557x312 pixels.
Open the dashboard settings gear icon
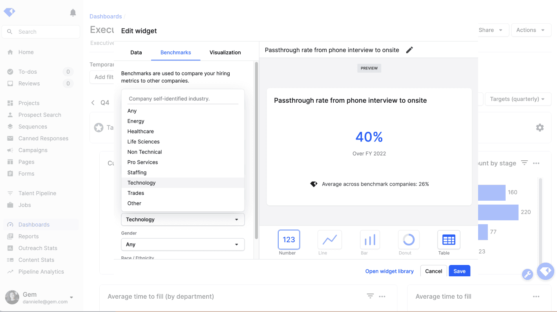(x=540, y=127)
